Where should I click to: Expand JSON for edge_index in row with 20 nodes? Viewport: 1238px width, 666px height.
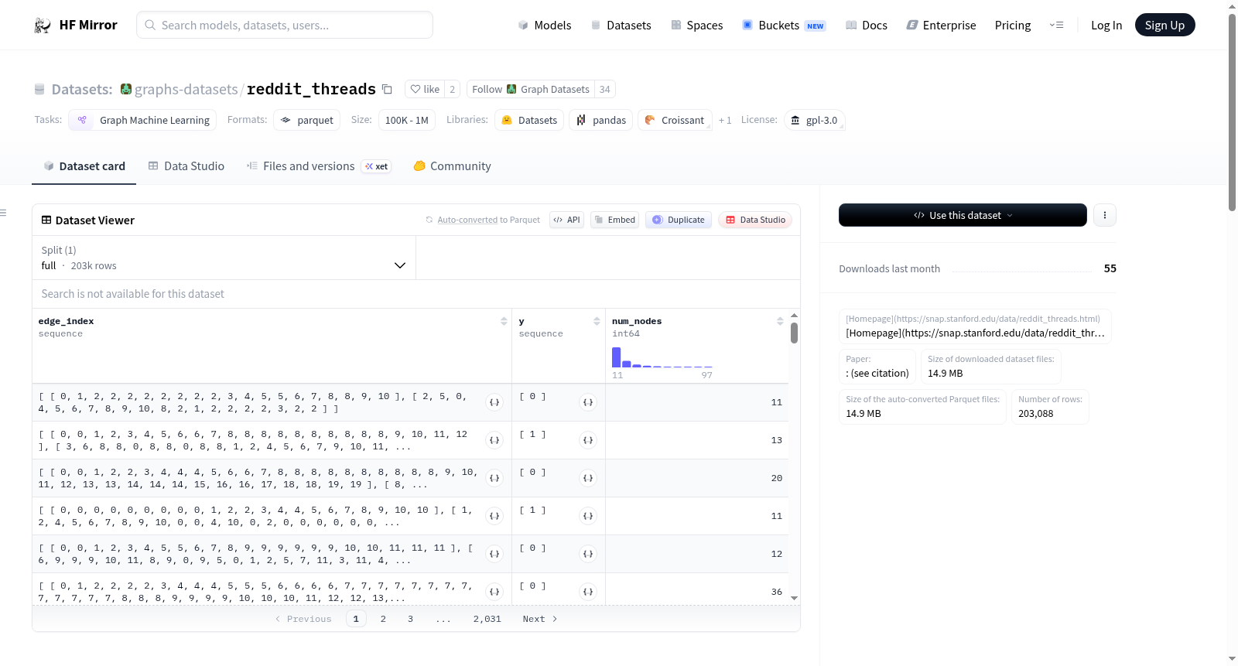(x=495, y=478)
